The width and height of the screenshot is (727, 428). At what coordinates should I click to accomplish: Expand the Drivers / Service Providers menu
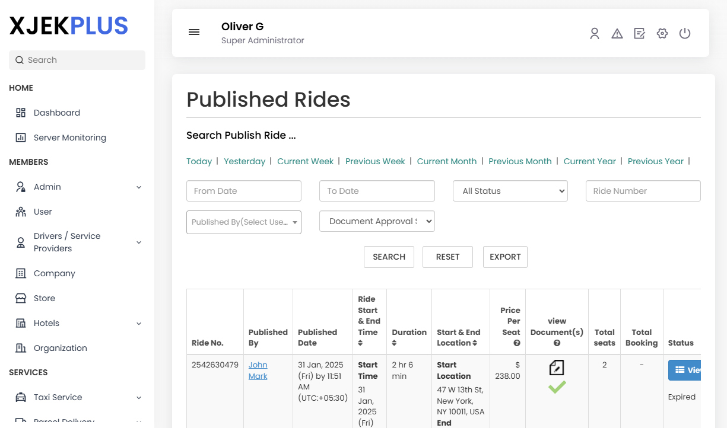pyautogui.click(x=138, y=242)
